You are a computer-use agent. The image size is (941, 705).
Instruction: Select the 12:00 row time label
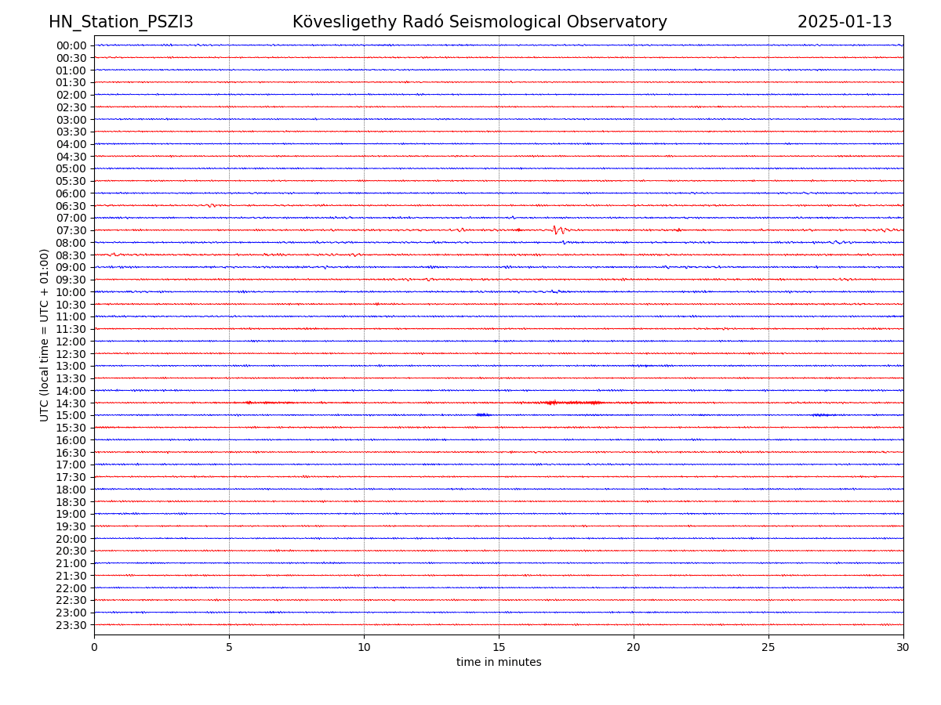(x=71, y=342)
